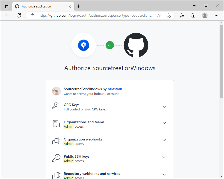Maximize the browser window
The width and height of the screenshot is (224, 179).
pyautogui.click(x=206, y=5)
